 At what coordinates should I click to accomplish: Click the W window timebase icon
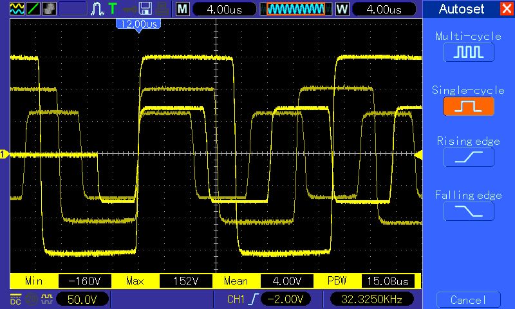pyautogui.click(x=342, y=9)
